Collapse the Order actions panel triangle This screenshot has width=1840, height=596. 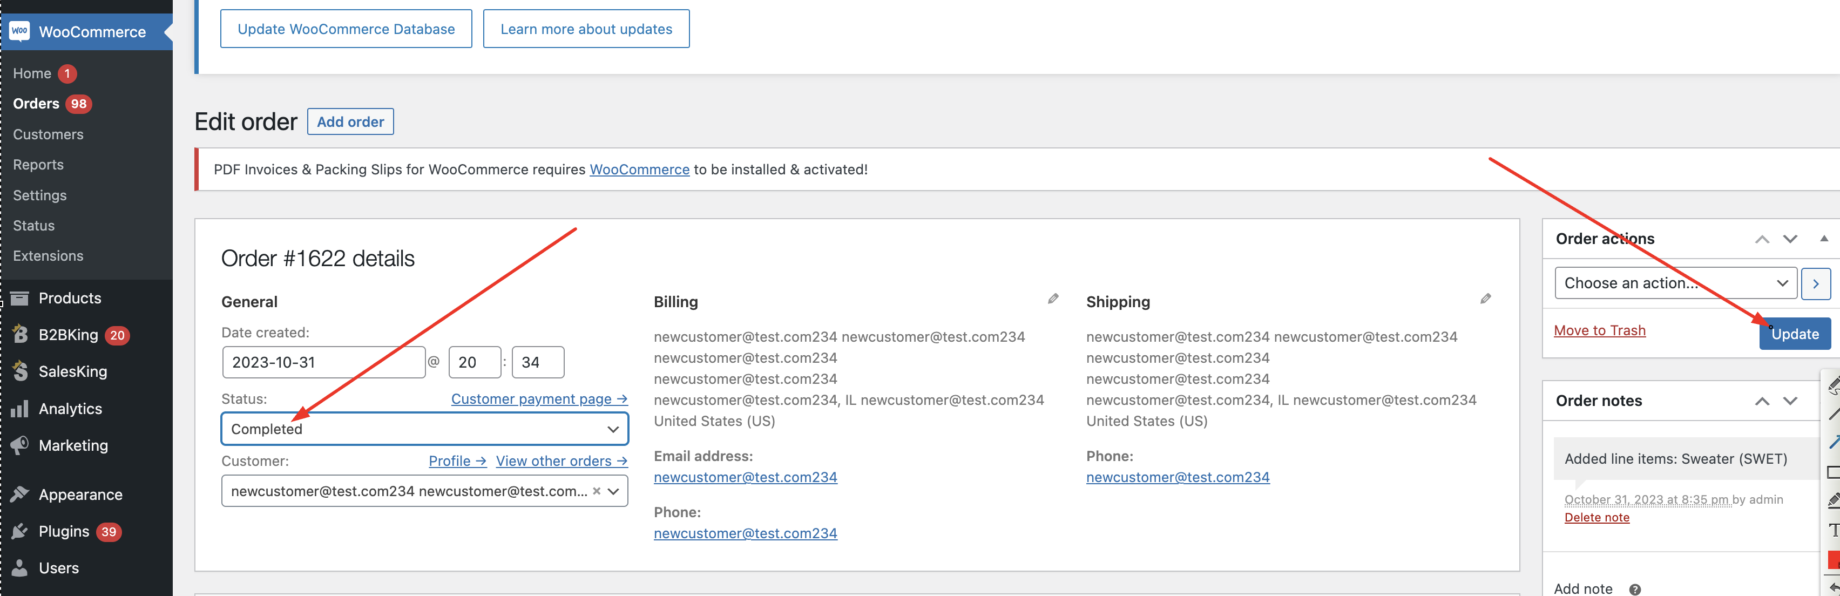pos(1824,239)
